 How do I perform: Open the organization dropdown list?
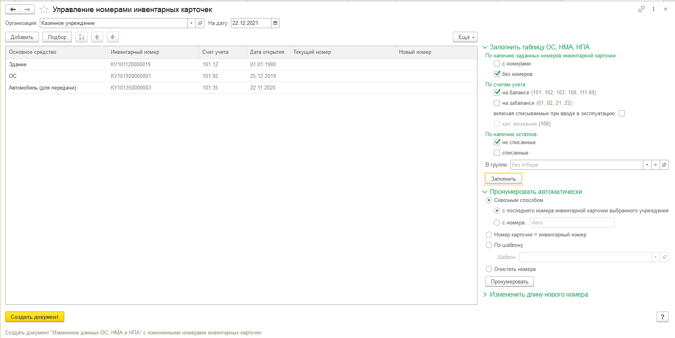[x=191, y=23]
